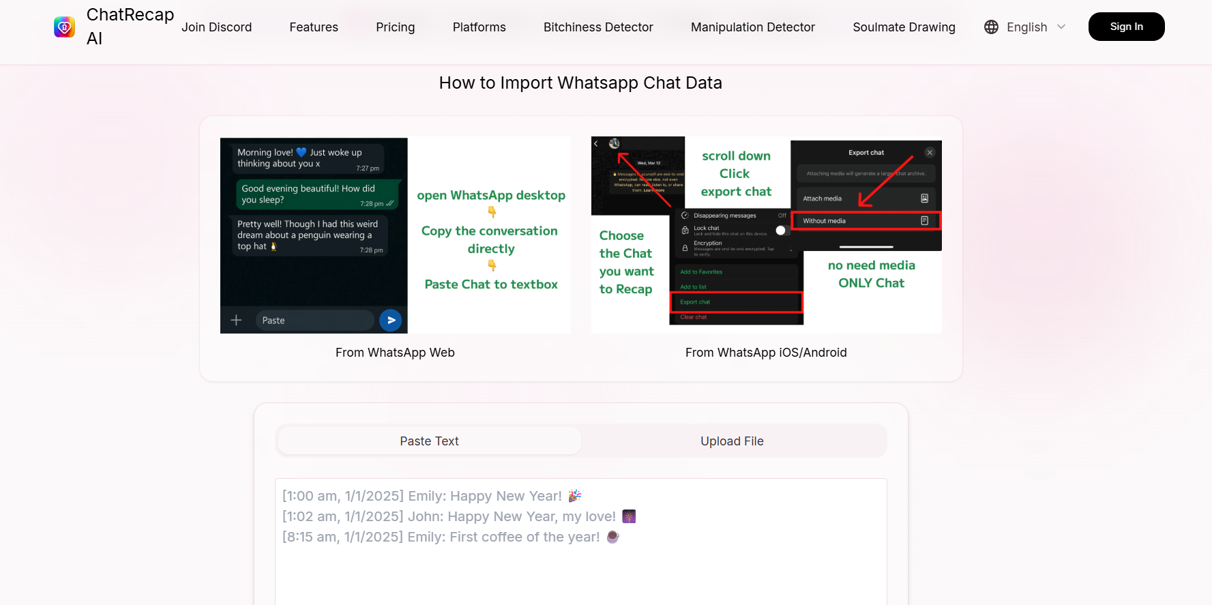
Task: Open the Pricing page
Action: click(396, 27)
